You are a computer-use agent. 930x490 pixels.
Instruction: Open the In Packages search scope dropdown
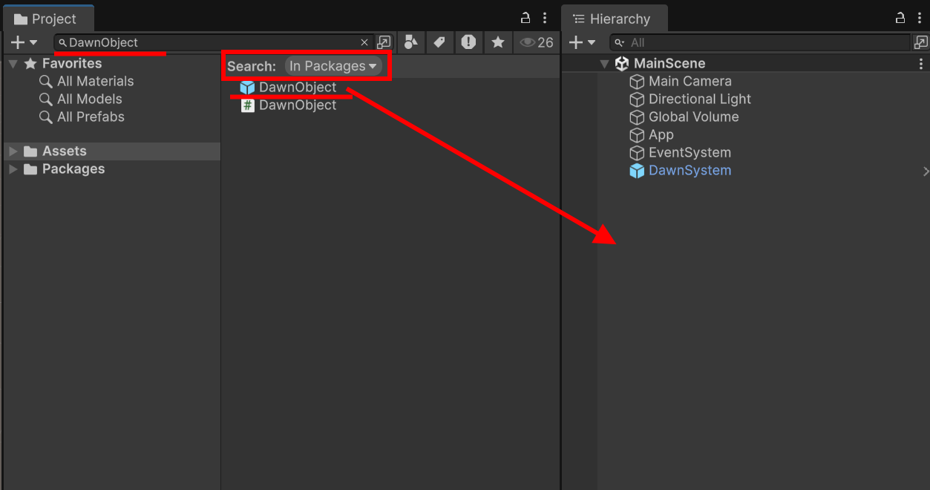coord(333,66)
